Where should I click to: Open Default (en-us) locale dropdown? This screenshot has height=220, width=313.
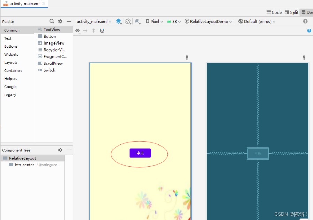[257, 21]
